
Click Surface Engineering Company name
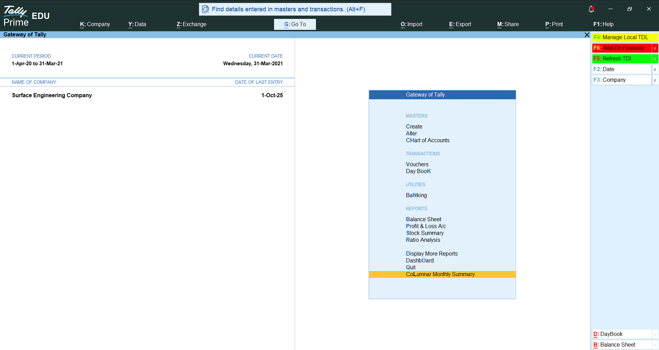[52, 95]
